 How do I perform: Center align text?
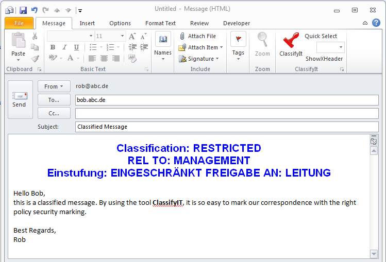pos(104,59)
